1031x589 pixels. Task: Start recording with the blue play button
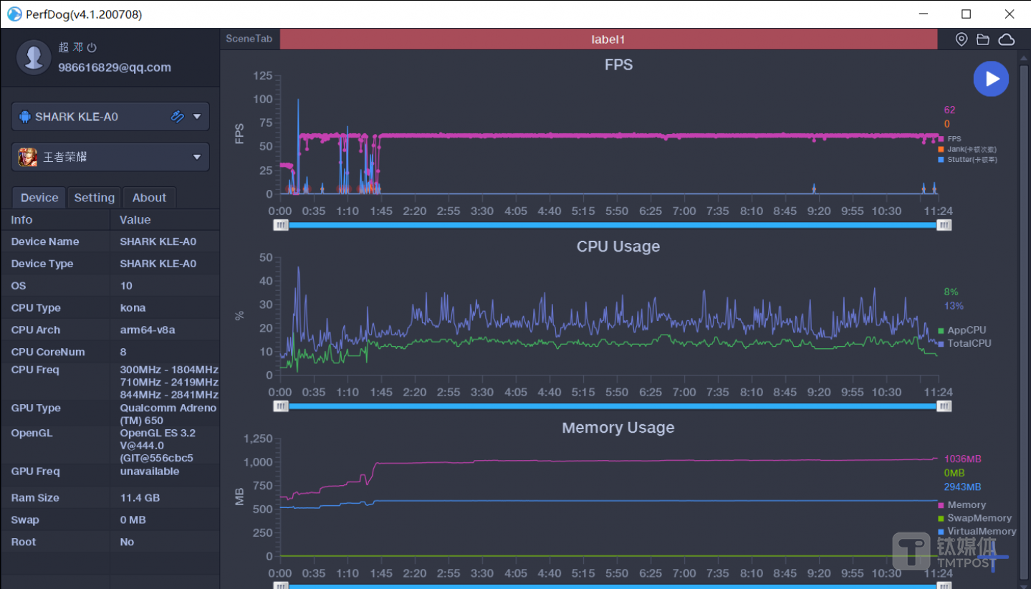[991, 79]
